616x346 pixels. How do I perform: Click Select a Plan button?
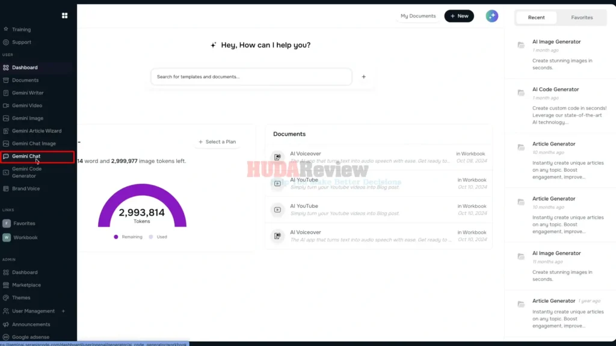tap(217, 142)
